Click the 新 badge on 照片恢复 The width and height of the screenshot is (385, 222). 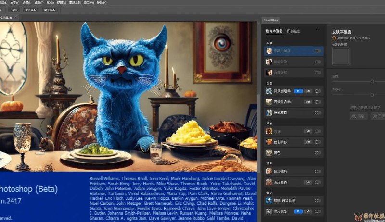(x=298, y=211)
